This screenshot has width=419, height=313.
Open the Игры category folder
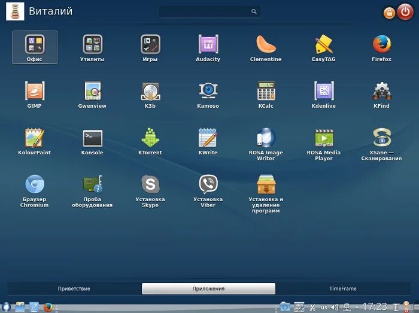150,47
